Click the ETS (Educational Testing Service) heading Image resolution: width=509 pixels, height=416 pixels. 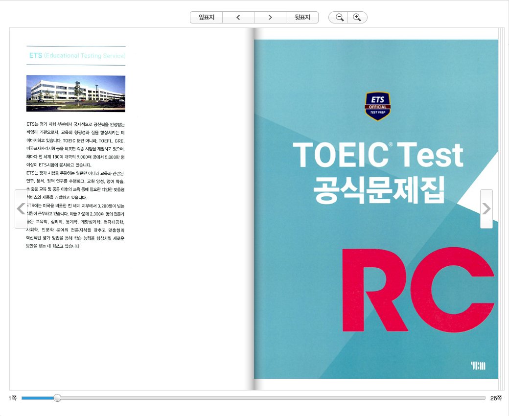pyautogui.click(x=77, y=55)
